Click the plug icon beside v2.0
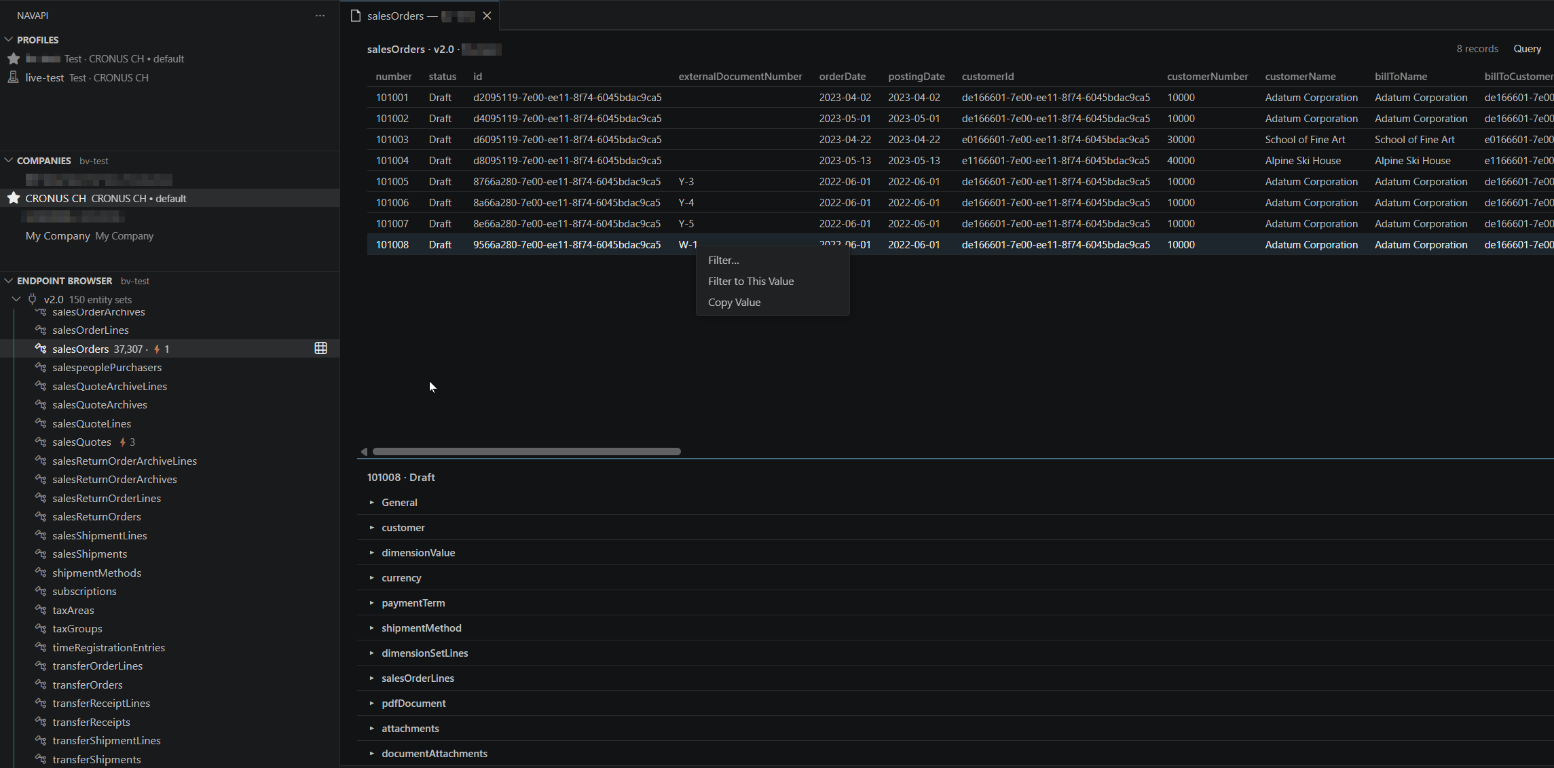 point(32,299)
